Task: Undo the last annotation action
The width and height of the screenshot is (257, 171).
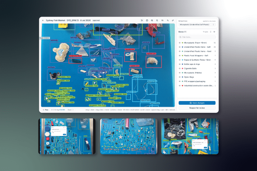Action: pos(168,20)
